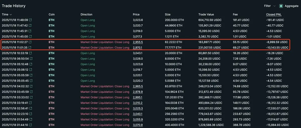Open explorer link icon for 05:10:48 trade

pyautogui.click(x=31, y=64)
